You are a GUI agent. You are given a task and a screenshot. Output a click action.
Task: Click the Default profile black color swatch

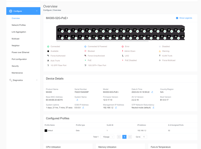[x=46, y=130]
